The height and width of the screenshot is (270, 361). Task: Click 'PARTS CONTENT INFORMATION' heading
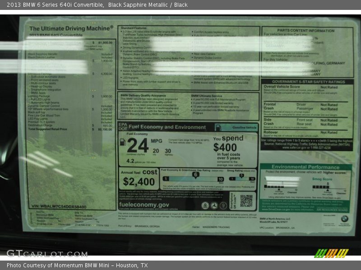click(306, 31)
